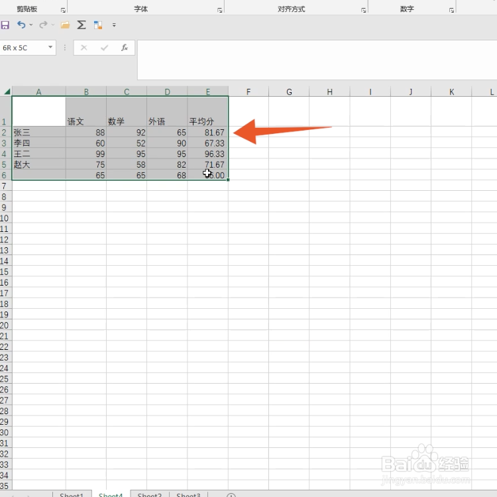Open the Undo history dropdown arrow

point(31,25)
